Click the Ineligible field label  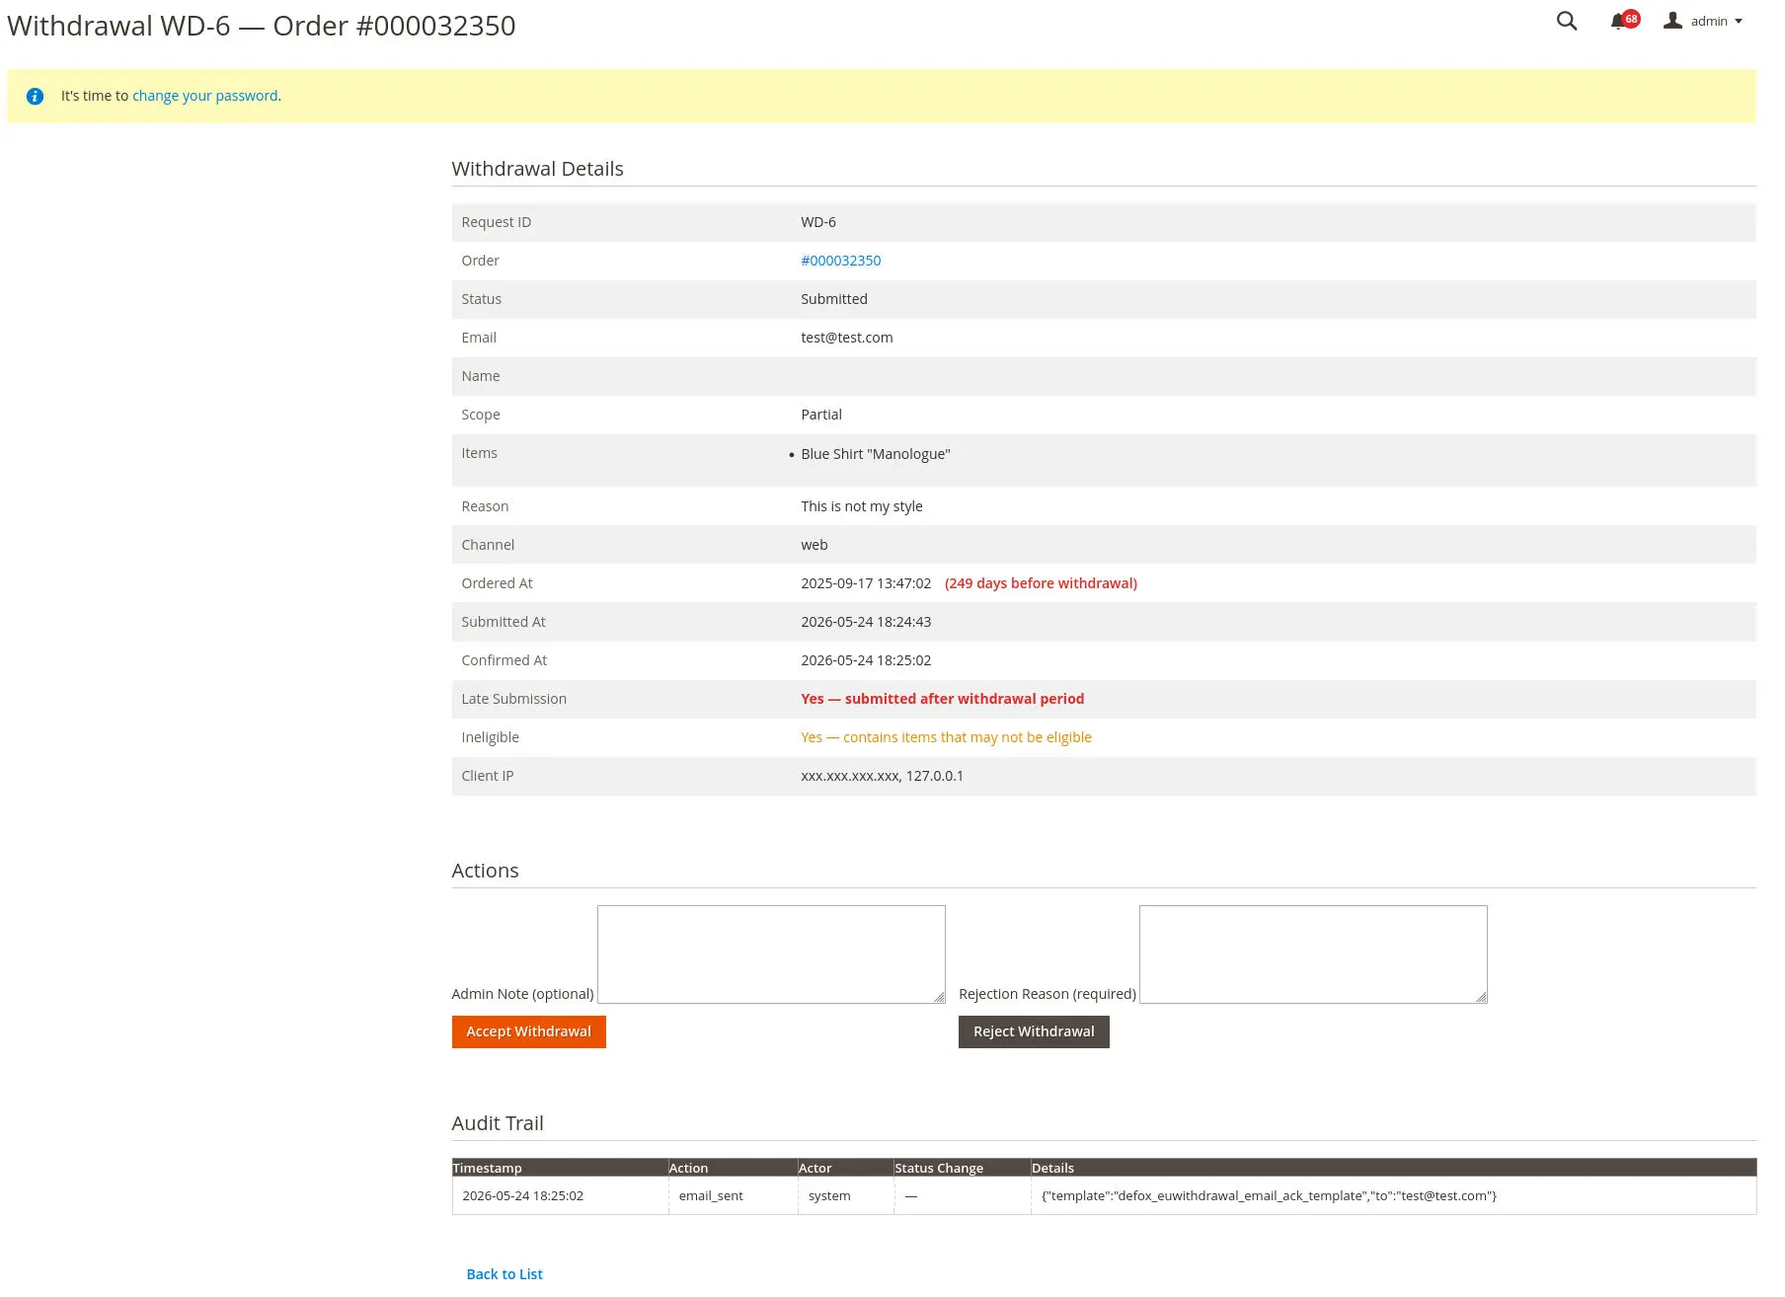click(x=490, y=737)
